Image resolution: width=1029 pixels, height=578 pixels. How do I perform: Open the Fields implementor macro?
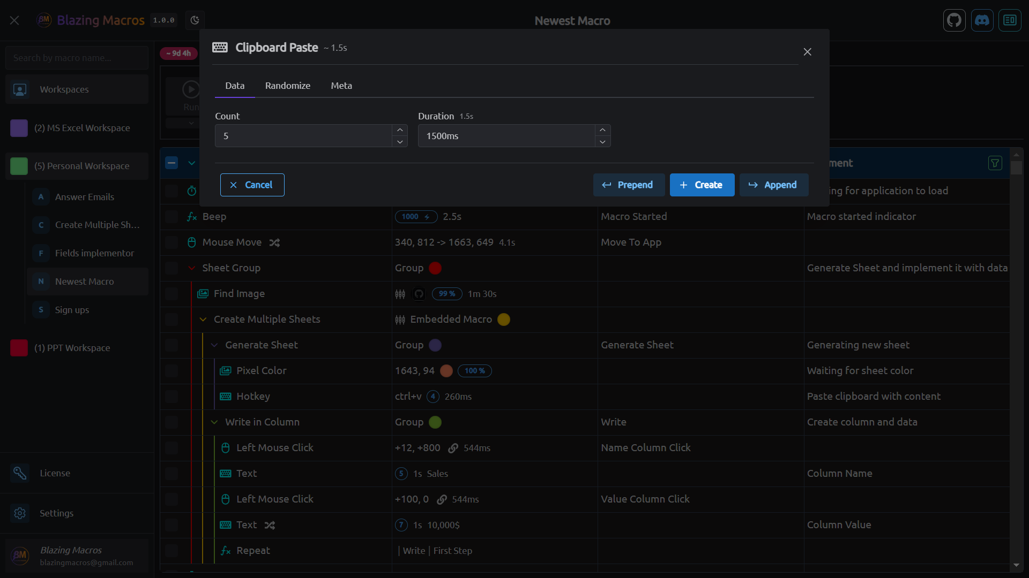(x=87, y=253)
